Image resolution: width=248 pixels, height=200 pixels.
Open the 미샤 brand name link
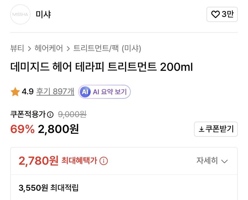pyautogui.click(x=43, y=14)
